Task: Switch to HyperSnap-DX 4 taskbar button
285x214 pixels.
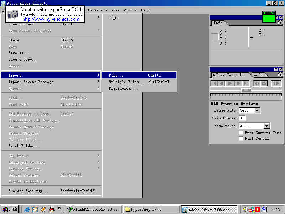Action: pos(151,209)
